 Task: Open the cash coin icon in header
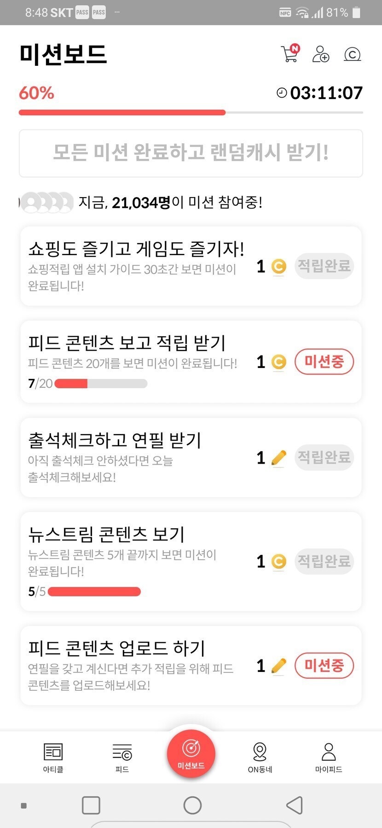coord(352,54)
